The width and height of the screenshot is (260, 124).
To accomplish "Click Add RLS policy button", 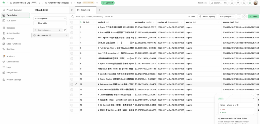I will click(x=207, y=16).
